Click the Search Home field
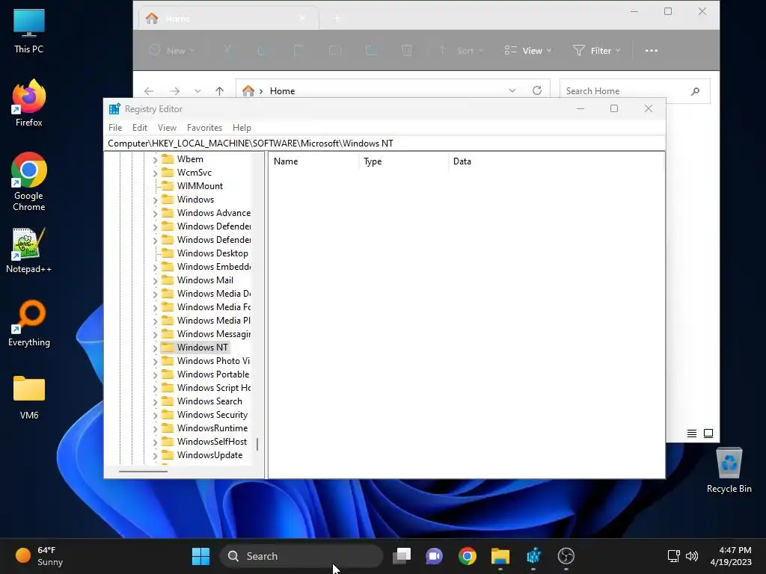The width and height of the screenshot is (766, 574). (634, 90)
